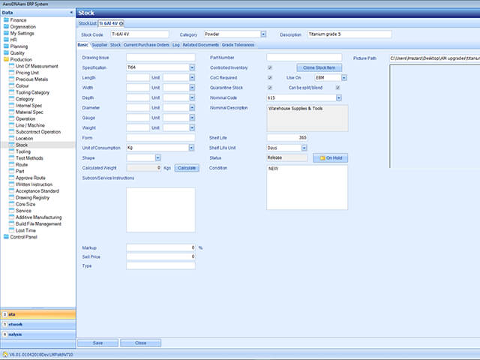Click the Shelf Life field showing 365
Image resolution: width=480 pixels, height=360 pixels.
pos(287,138)
